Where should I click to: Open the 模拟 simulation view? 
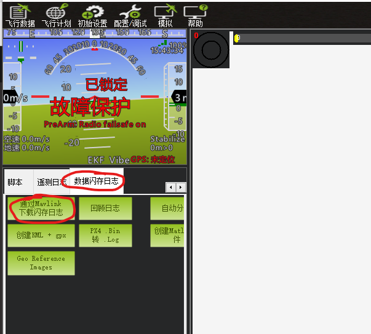tap(165, 16)
